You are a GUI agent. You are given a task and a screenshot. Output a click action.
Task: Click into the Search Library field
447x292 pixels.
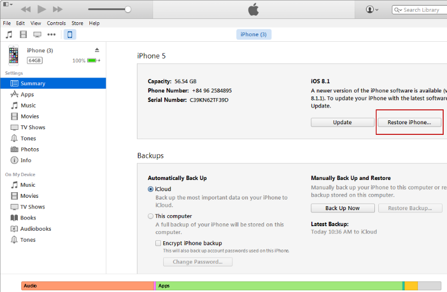click(420, 9)
